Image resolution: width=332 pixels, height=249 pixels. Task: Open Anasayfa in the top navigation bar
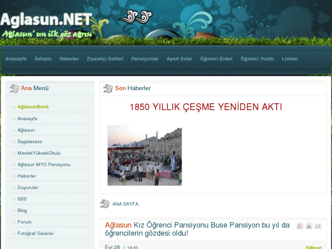pos(16,59)
